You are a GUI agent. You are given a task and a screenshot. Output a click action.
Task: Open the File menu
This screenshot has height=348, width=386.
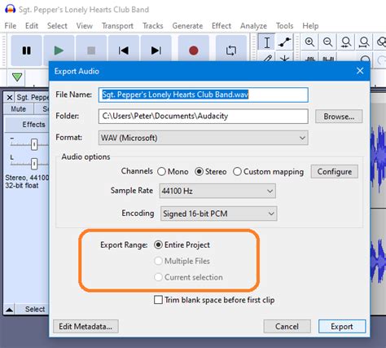point(11,26)
